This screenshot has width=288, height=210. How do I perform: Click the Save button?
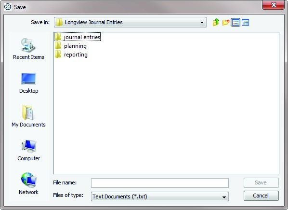(x=261, y=182)
